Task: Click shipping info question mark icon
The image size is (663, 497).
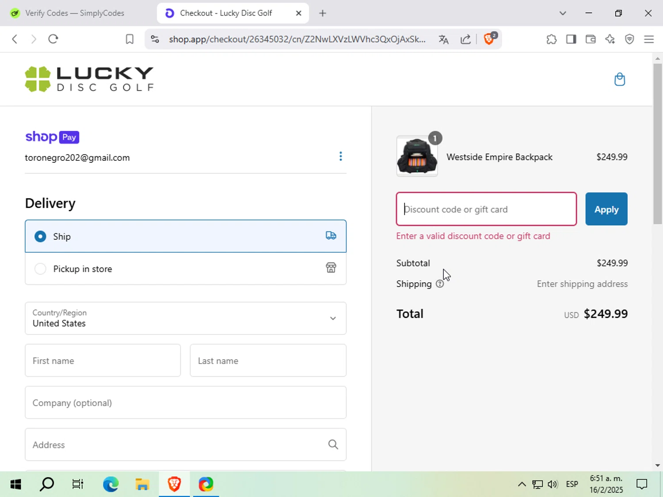Action: pos(440,284)
